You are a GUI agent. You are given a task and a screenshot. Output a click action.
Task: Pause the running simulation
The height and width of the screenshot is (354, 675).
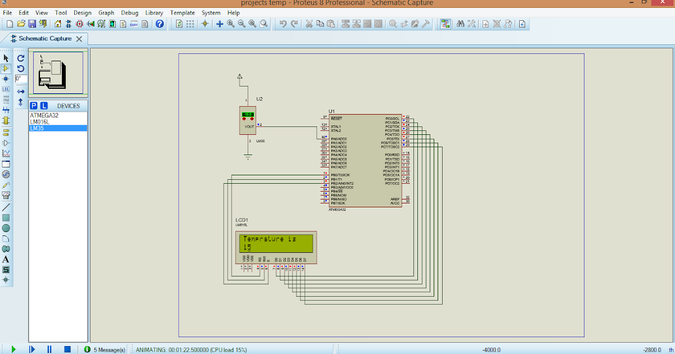tap(49, 349)
